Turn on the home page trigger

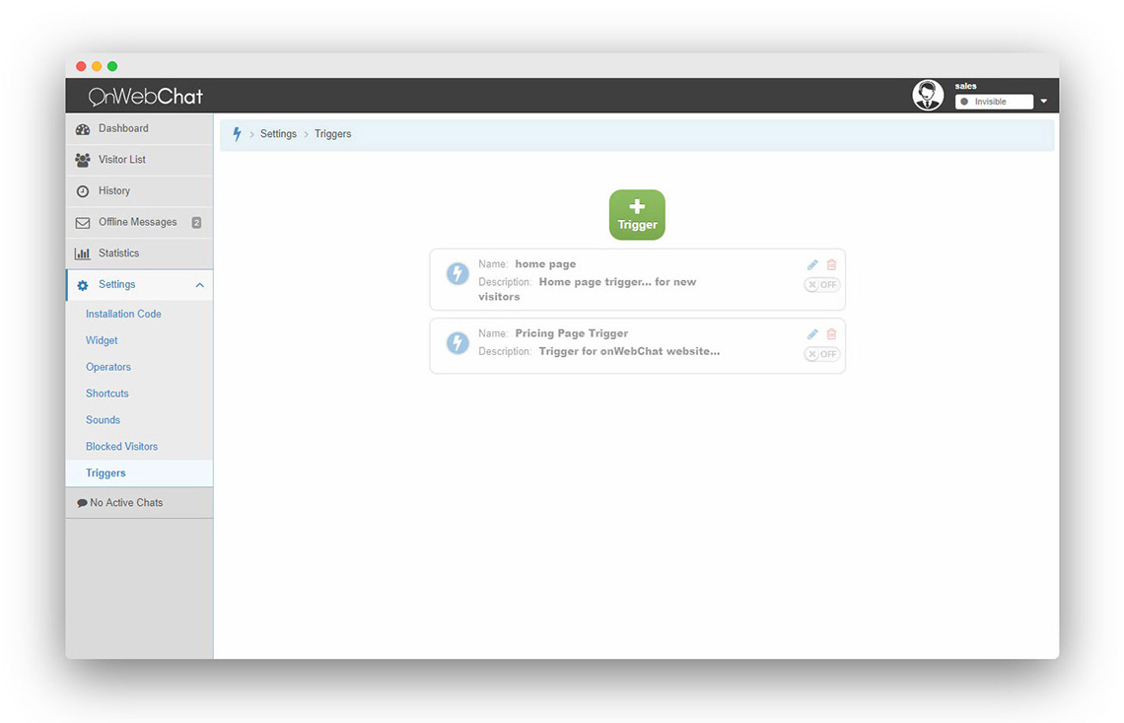pyautogui.click(x=821, y=284)
